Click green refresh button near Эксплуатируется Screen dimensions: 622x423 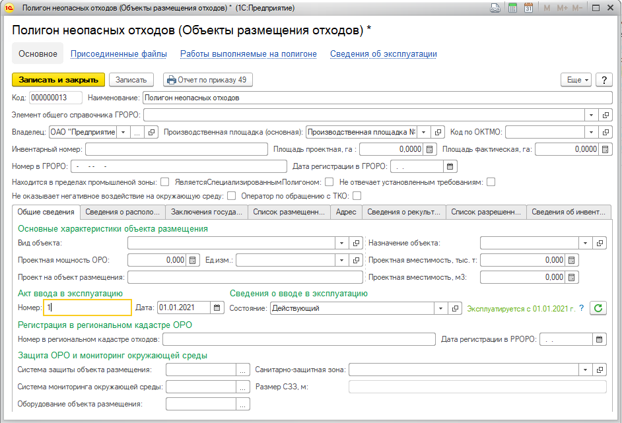pos(598,308)
